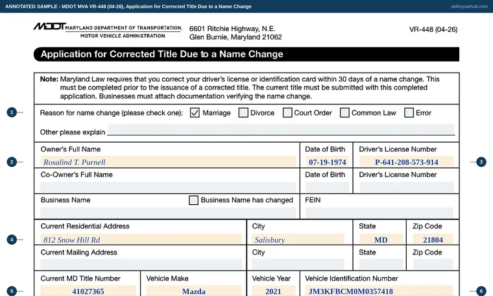Check the Court Order checkbox

287,112
